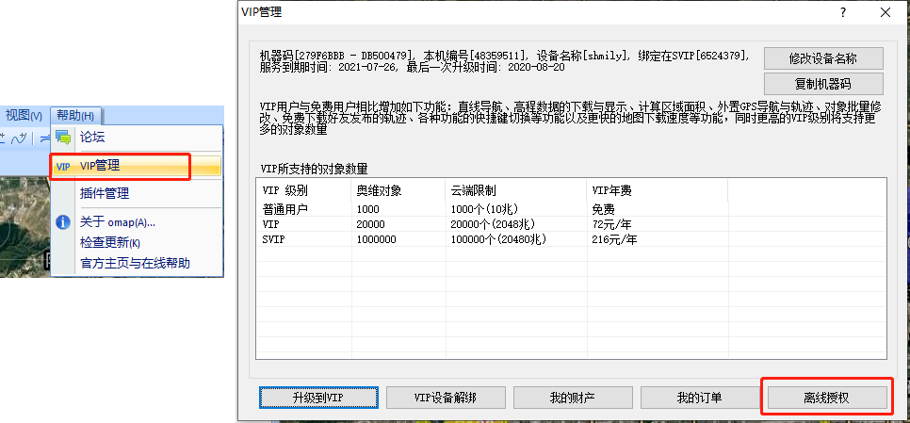Screen dimensions: 910x423
Task: Click the VIP设备解绑 button
Action: point(446,398)
